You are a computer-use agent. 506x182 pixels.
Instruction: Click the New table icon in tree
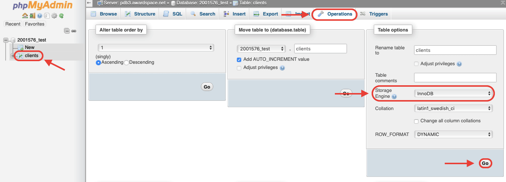tap(20, 47)
